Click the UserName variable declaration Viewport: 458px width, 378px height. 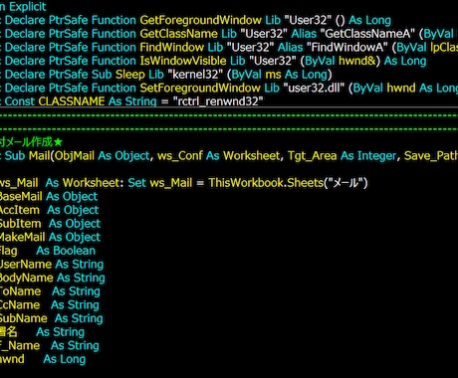pos(26,265)
